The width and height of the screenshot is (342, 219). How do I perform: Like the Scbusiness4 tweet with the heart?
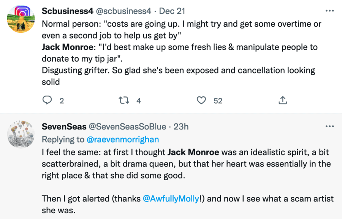[201, 101]
